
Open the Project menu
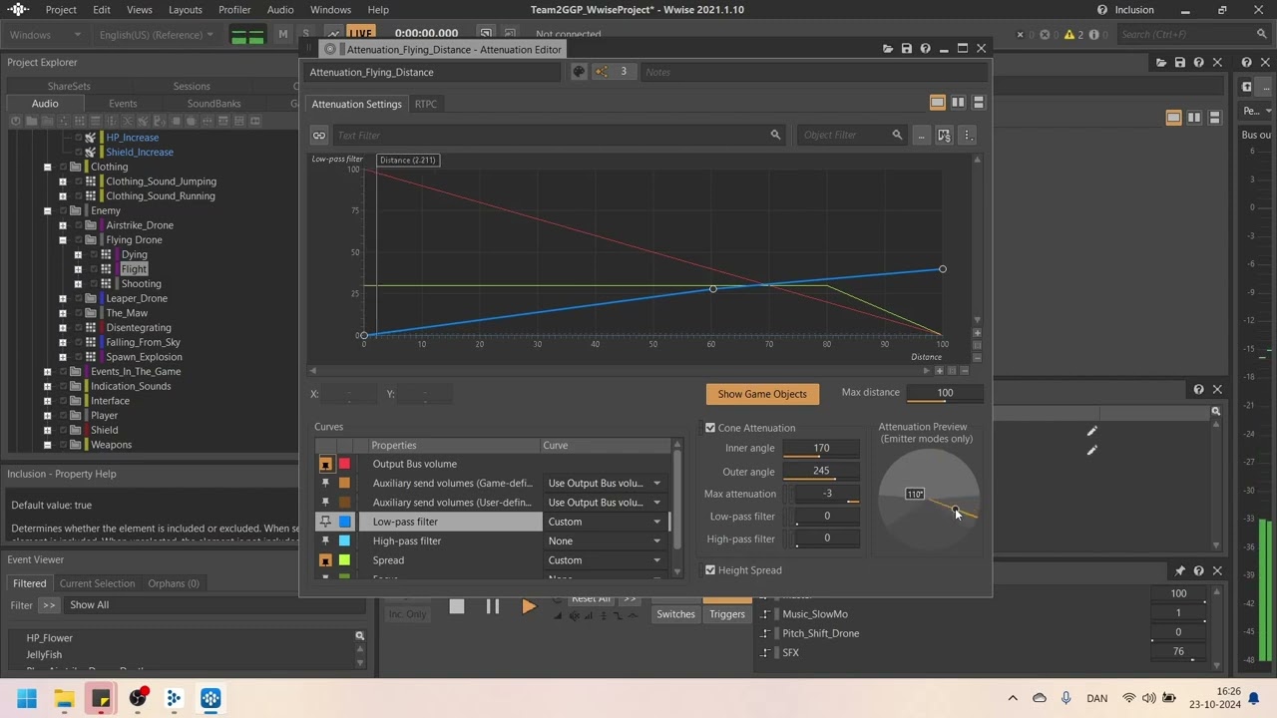pos(61,10)
